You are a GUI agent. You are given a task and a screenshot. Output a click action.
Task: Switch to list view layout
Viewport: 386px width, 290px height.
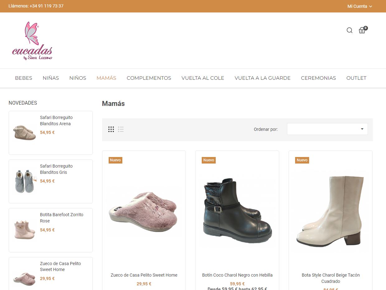(121, 129)
